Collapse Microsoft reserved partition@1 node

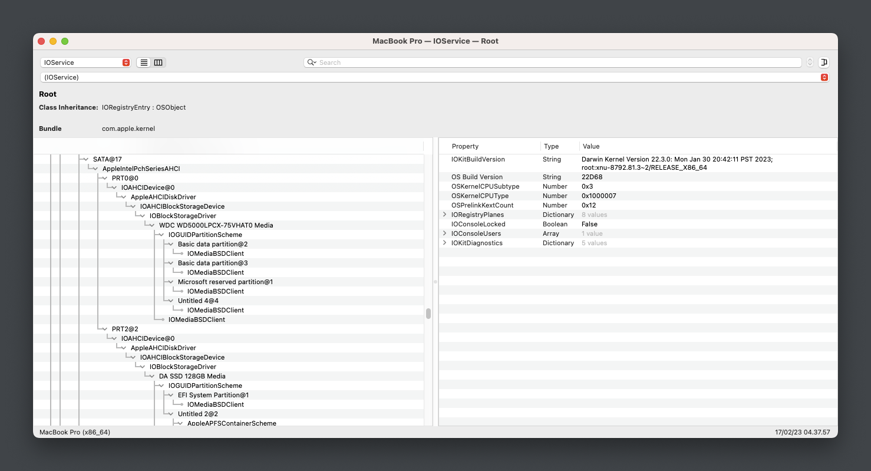point(170,282)
